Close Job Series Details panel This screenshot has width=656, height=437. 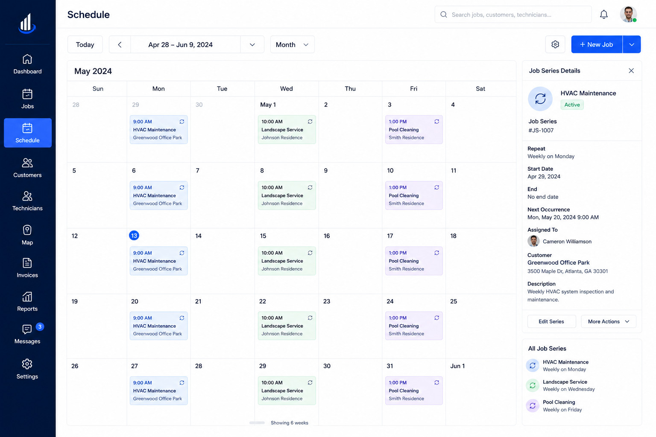(x=631, y=71)
